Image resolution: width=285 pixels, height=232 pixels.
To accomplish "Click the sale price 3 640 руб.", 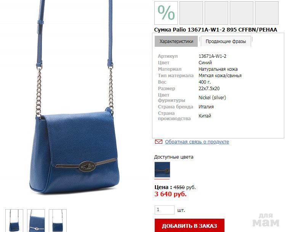I will click(170, 194).
